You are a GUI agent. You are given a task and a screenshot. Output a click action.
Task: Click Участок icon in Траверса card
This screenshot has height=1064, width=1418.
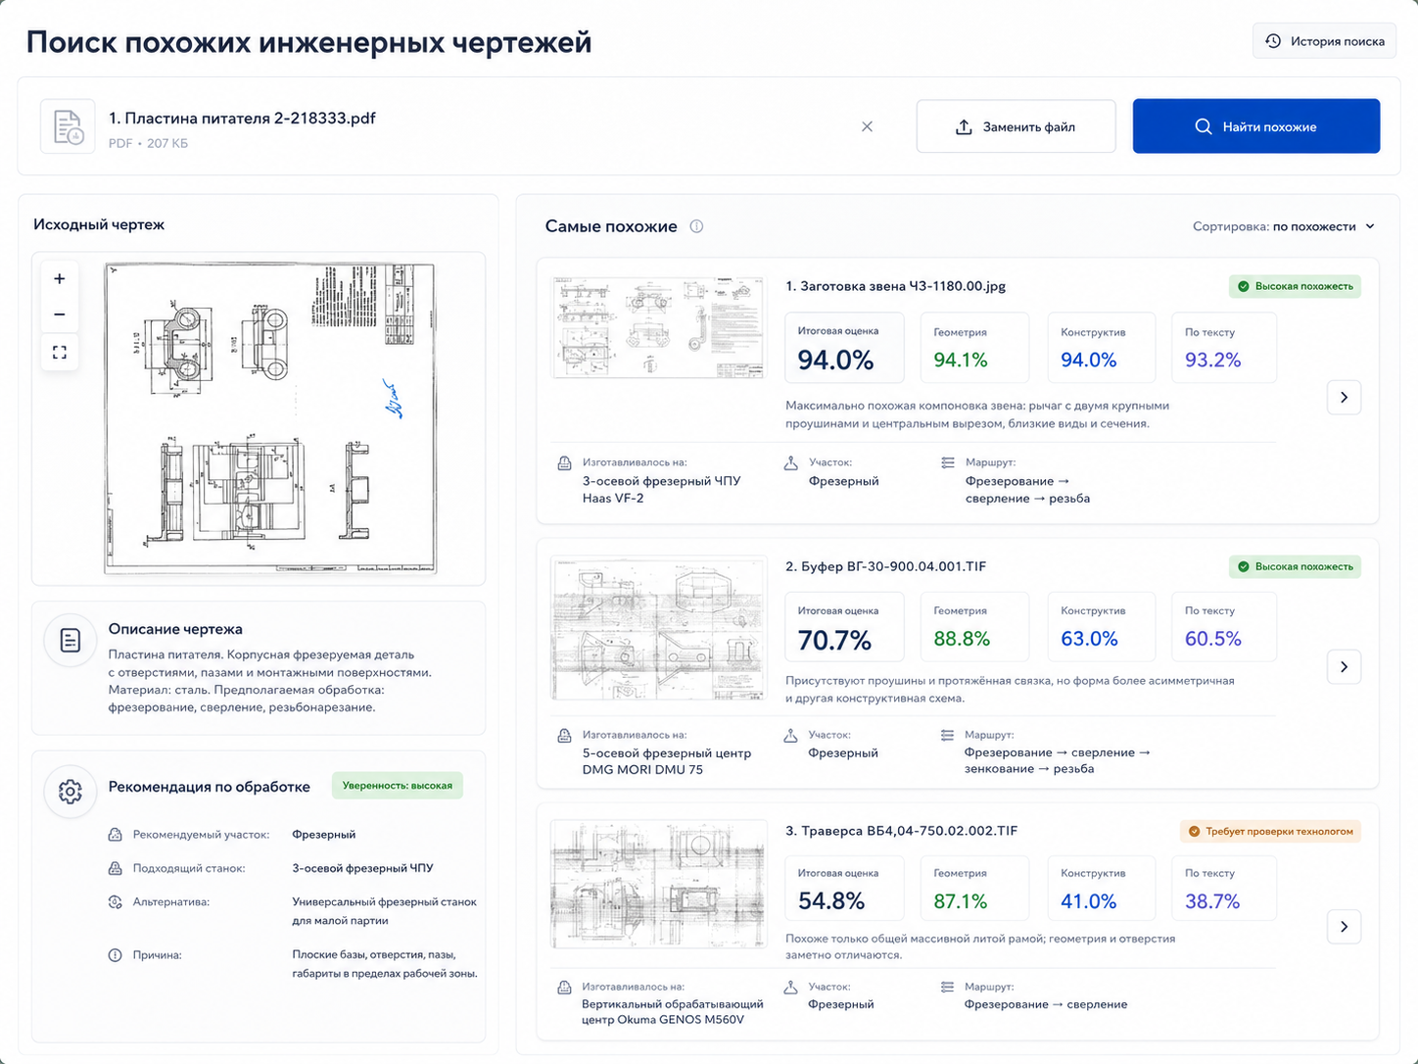coord(791,988)
